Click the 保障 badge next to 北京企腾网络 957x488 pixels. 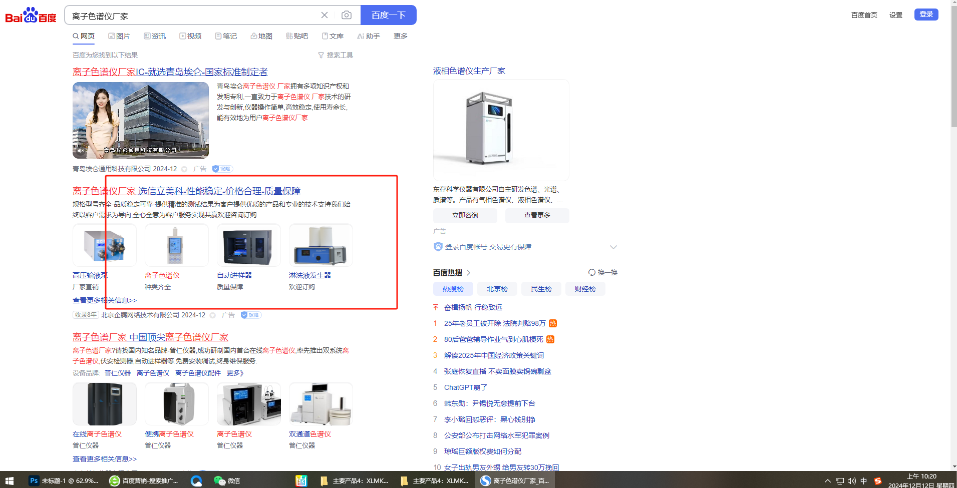click(x=251, y=315)
